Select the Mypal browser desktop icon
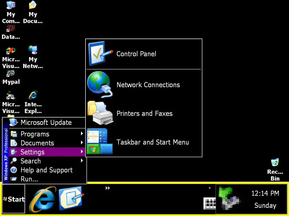The width and height of the screenshot is (289, 216). coord(11,77)
